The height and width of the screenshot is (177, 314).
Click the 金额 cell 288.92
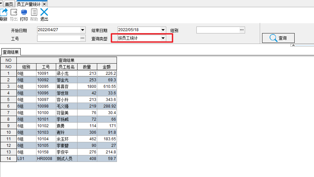[107, 106]
